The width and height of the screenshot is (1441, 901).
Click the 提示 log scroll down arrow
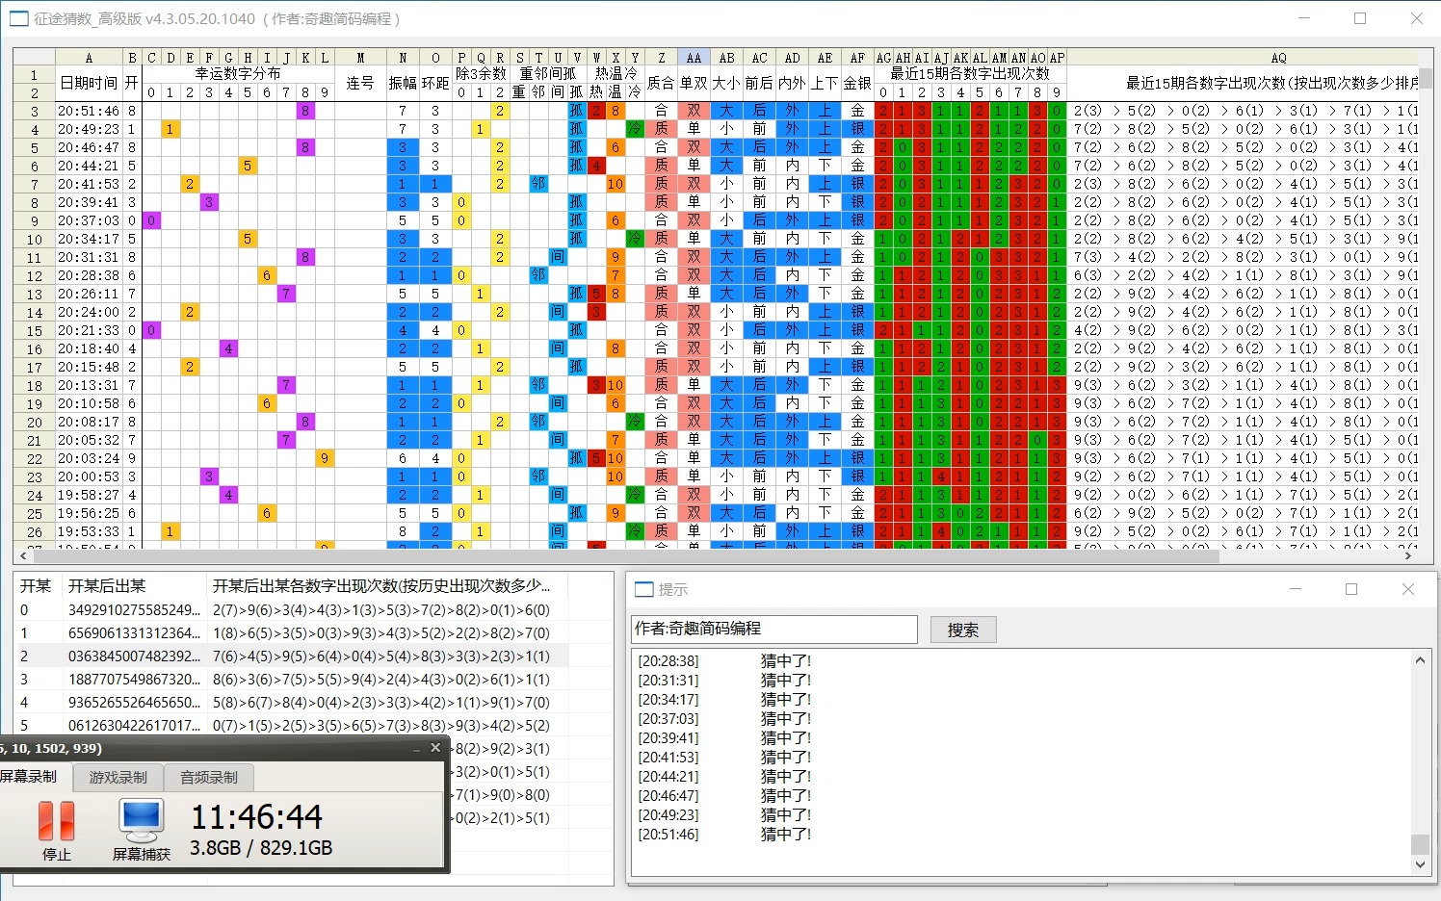coord(1420,864)
